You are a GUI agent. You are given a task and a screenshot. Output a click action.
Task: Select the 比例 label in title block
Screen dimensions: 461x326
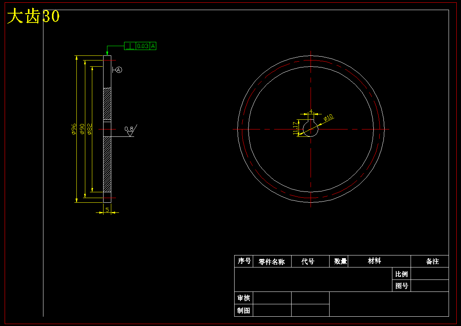click(x=401, y=274)
